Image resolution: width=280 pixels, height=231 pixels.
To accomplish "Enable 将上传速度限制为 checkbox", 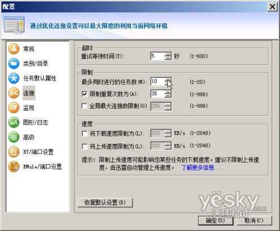I will click(85, 146).
